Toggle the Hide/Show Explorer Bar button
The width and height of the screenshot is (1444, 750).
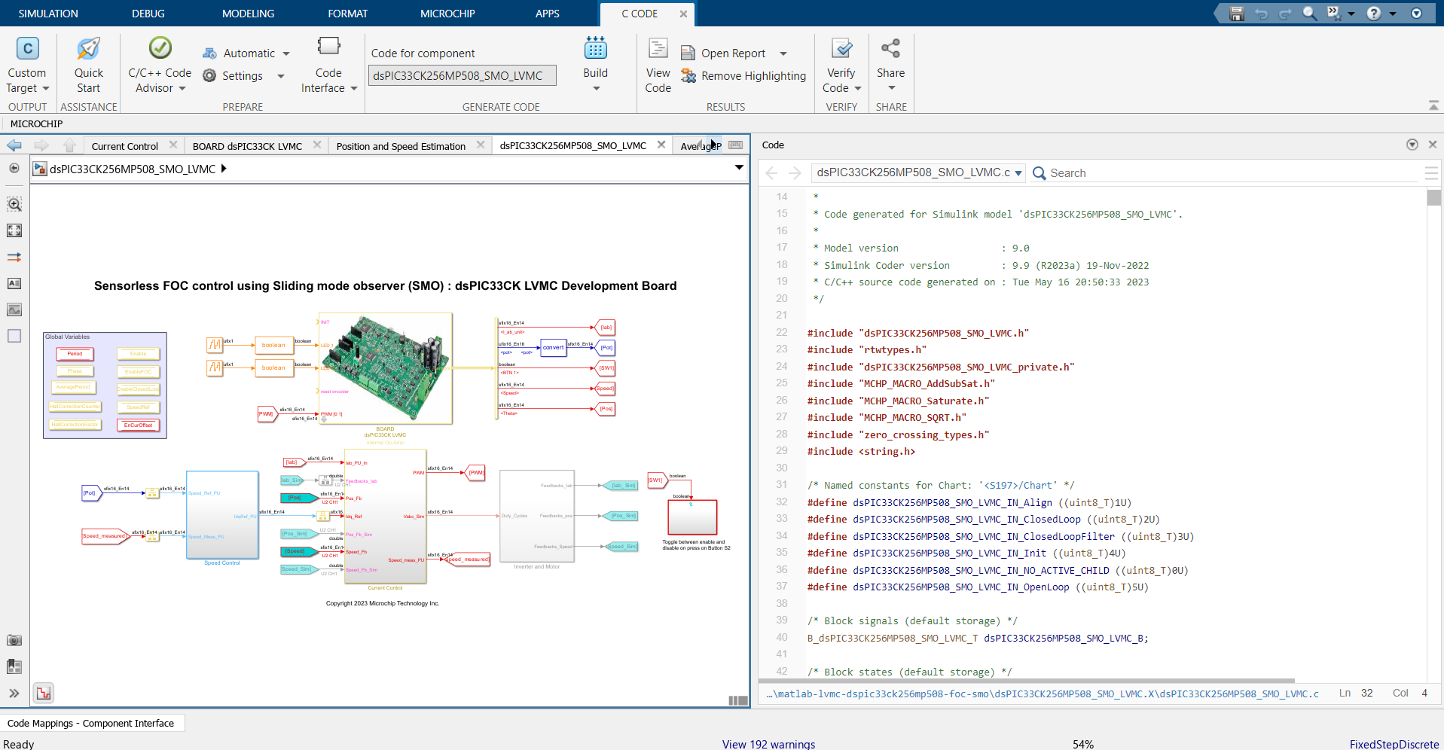tap(14, 168)
